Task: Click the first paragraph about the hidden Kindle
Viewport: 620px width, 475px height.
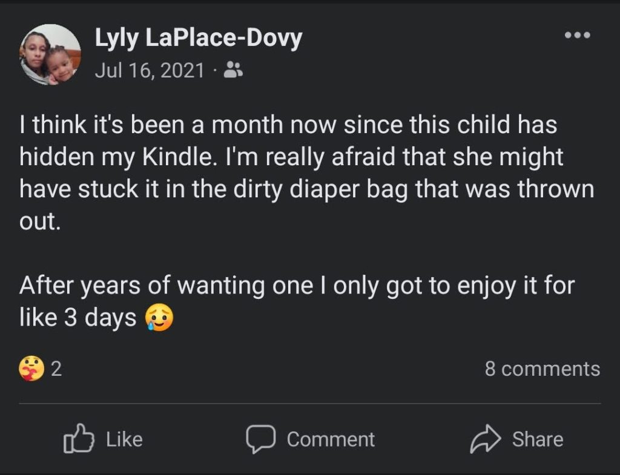Action: click(x=303, y=172)
